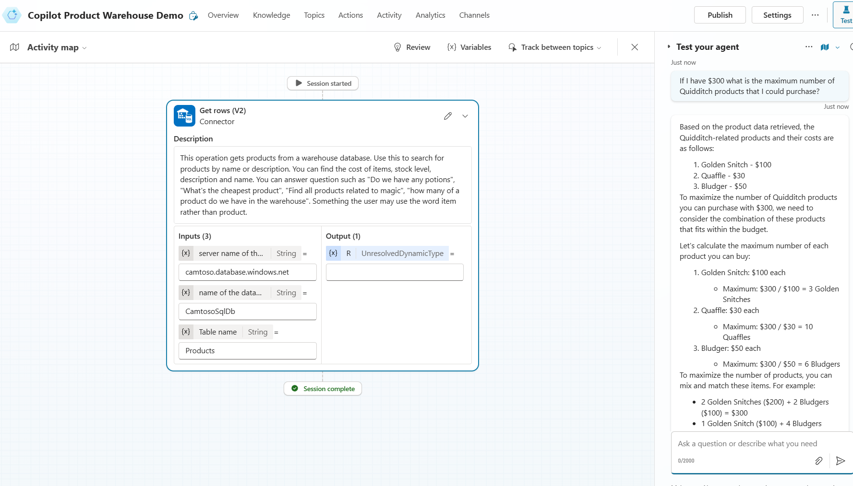Screen dimensions: 853x486
Task: Click the SQL connector icon on card
Action: point(184,116)
